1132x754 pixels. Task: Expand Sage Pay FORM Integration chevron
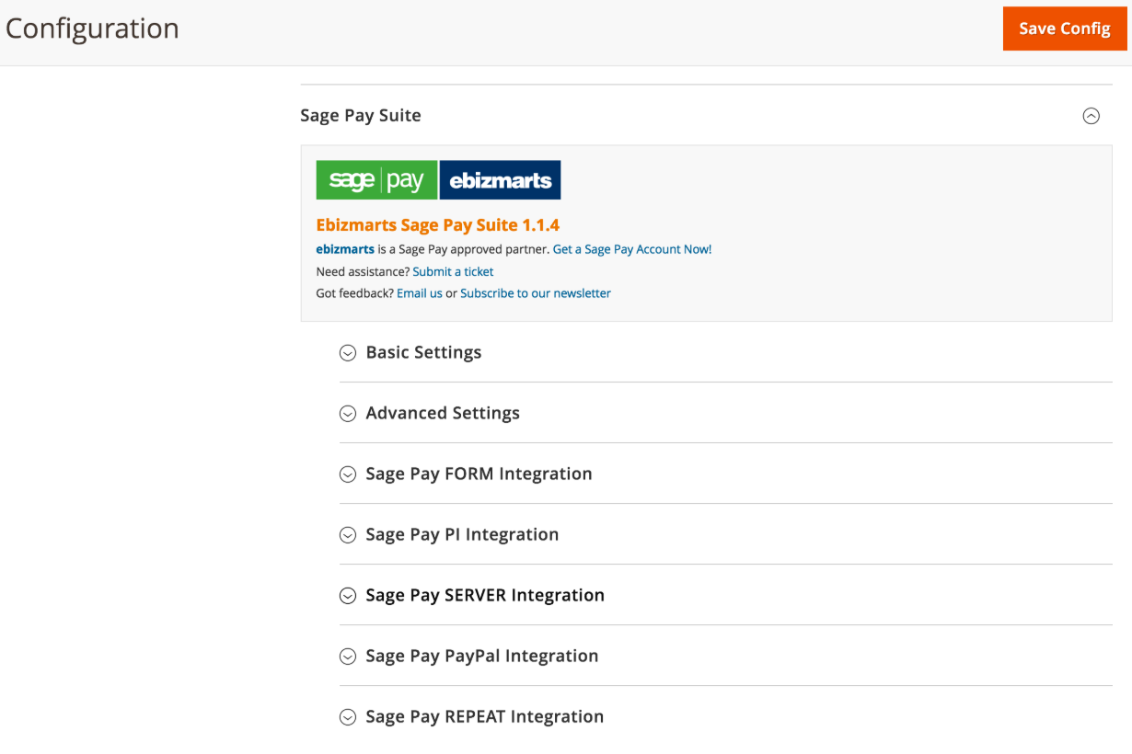(348, 474)
